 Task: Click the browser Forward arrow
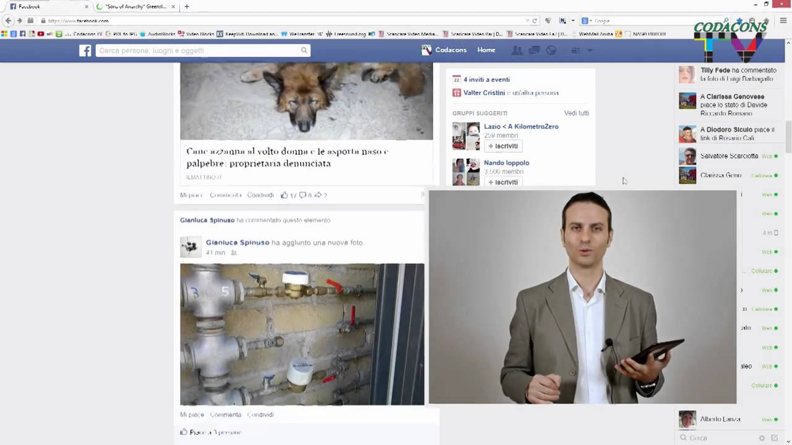pyautogui.click(x=19, y=20)
